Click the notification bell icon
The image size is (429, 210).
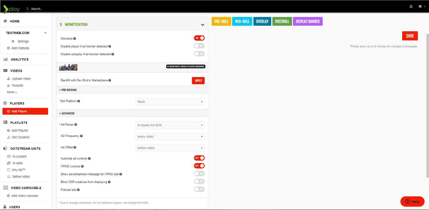point(411,6)
